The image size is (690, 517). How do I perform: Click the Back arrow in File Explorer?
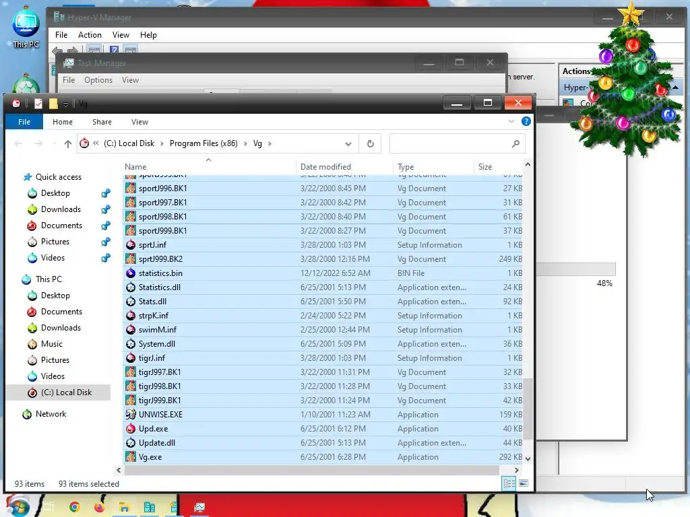18,144
